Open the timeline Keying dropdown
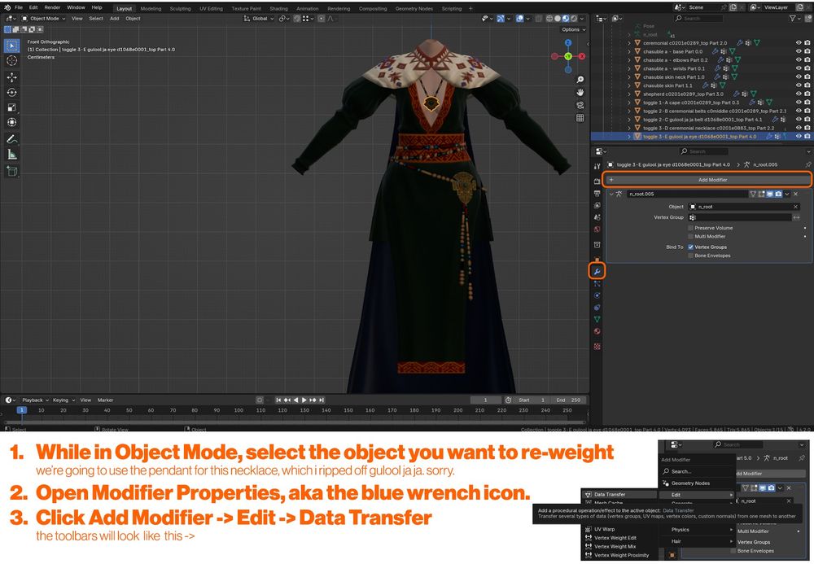 63,400
